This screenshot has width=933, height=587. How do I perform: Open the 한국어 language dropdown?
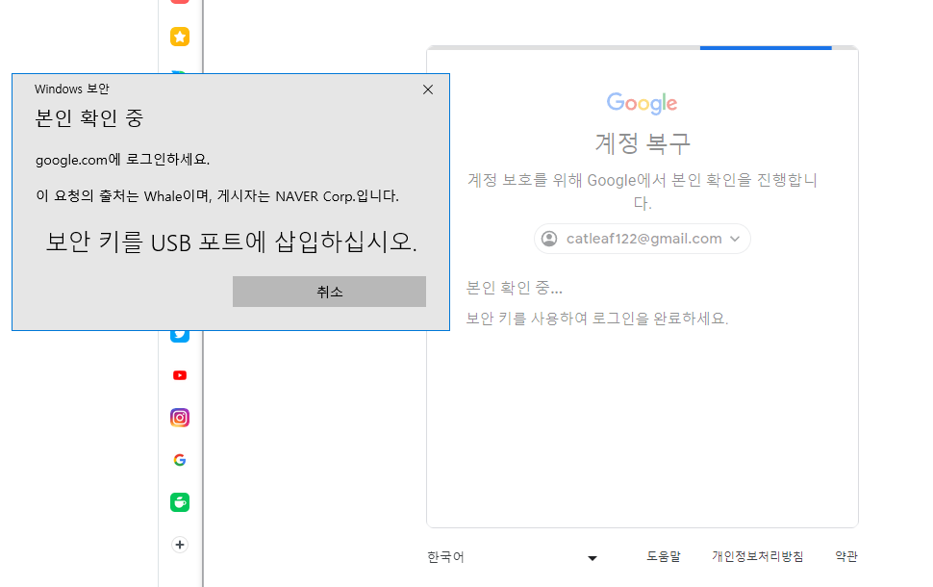pos(512,557)
